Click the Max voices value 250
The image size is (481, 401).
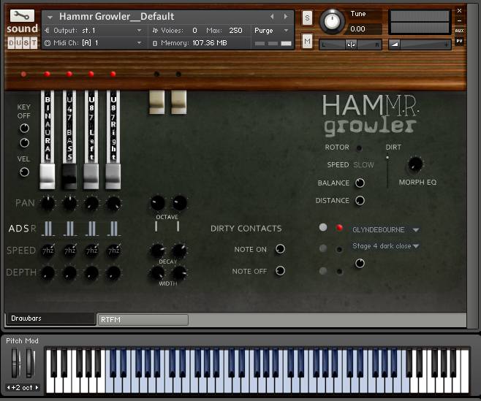[x=235, y=31]
